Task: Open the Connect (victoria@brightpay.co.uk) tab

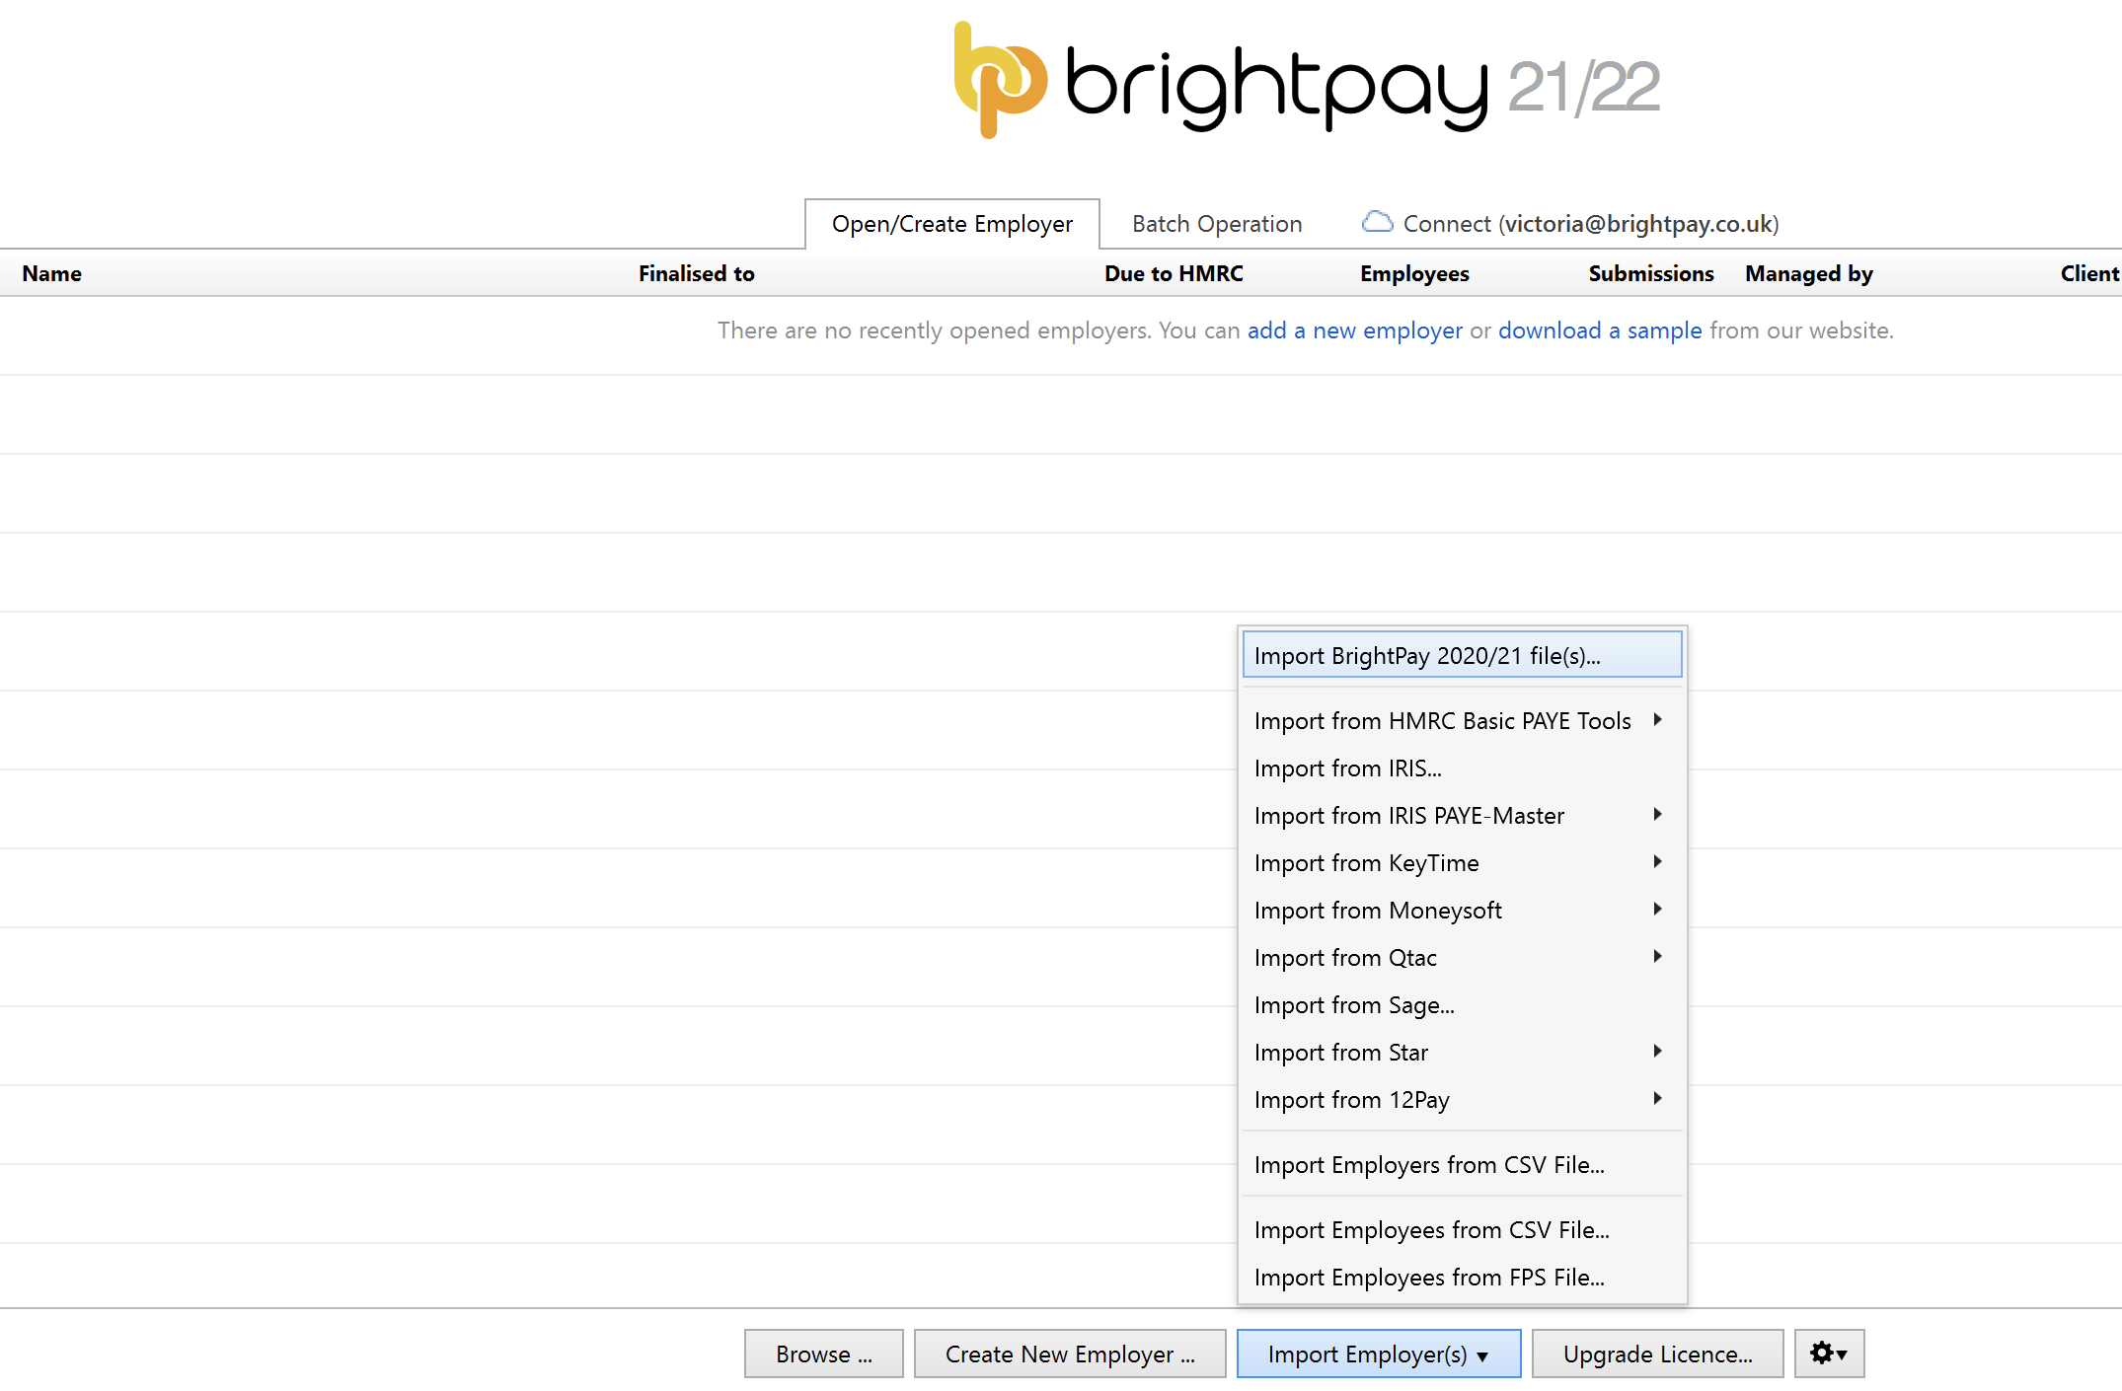Action: [1570, 224]
